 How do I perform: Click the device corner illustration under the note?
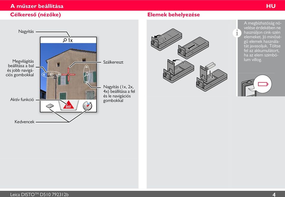(x=249, y=88)
